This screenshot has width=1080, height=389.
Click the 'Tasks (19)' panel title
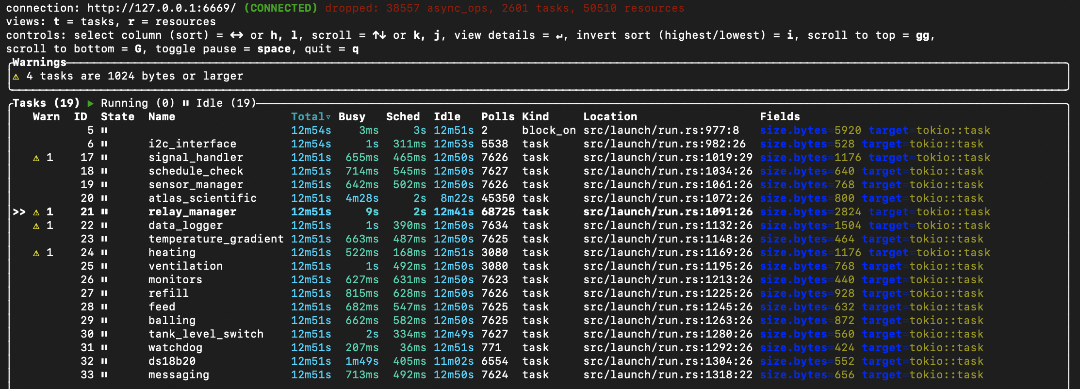click(x=46, y=103)
